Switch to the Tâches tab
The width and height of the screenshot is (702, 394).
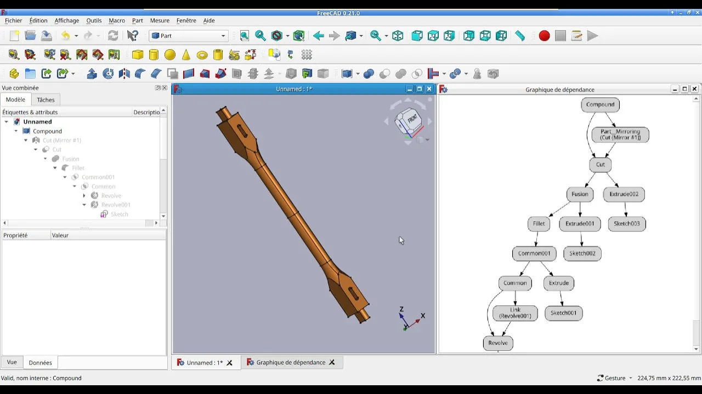pyautogui.click(x=46, y=100)
